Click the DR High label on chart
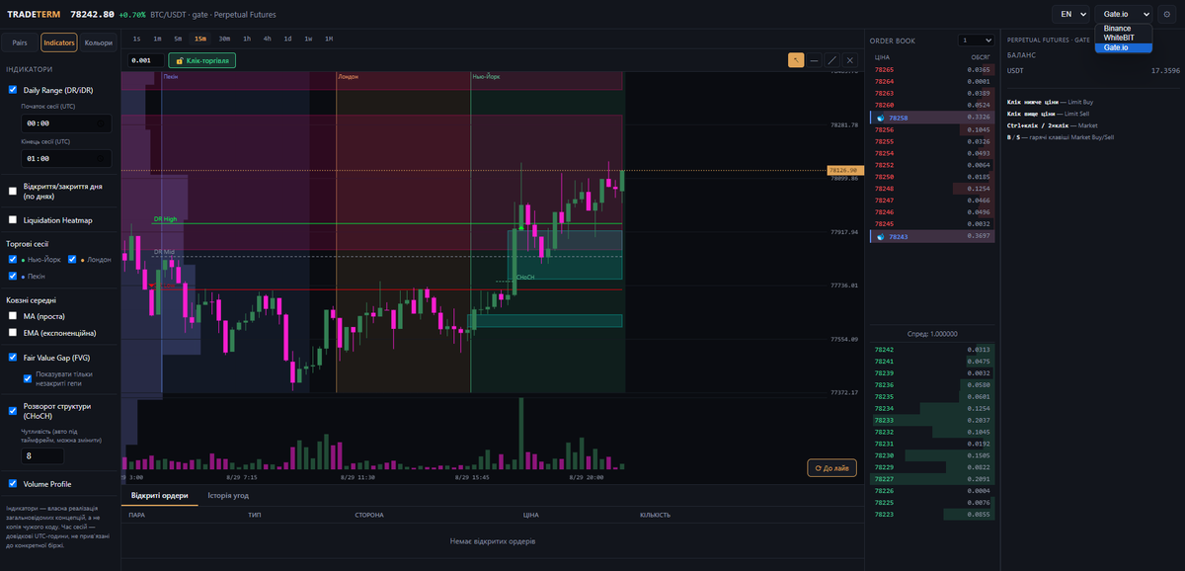Screen dimensions: 1185x571 165,219
